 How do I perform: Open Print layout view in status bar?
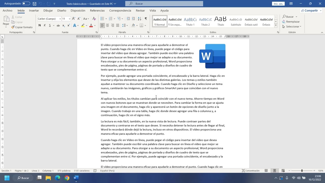[x=274, y=171]
